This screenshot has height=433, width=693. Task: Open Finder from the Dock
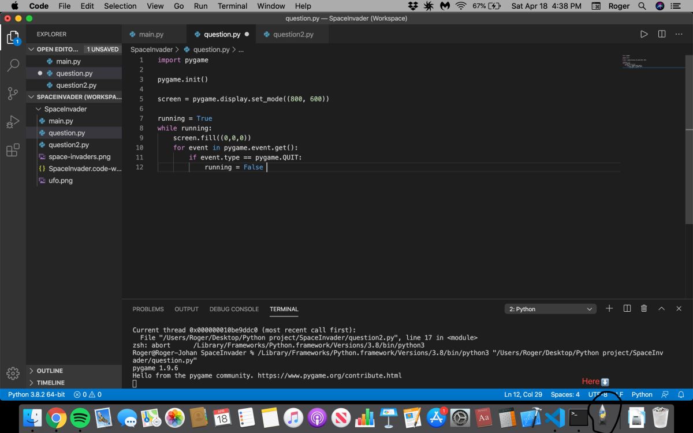pyautogui.click(x=32, y=417)
